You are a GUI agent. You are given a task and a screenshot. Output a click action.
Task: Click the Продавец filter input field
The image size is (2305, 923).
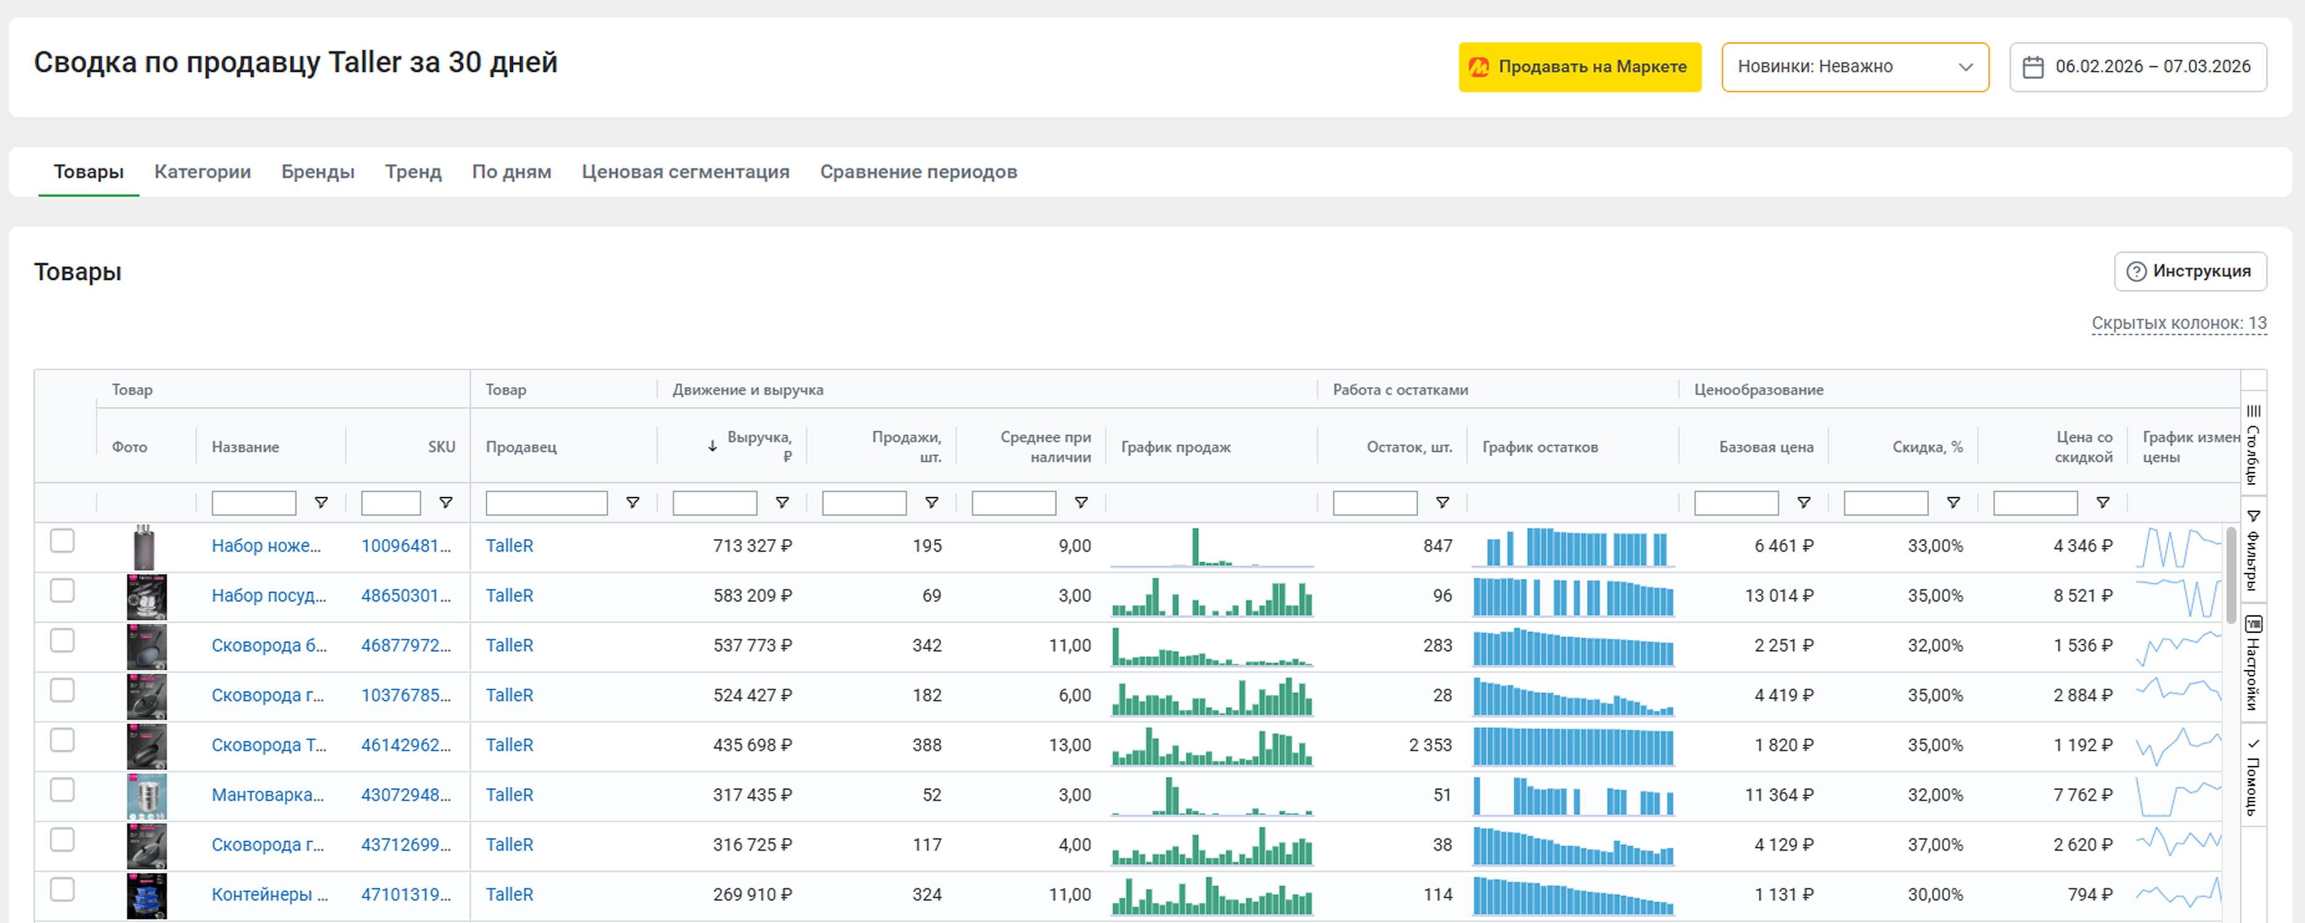click(x=546, y=503)
